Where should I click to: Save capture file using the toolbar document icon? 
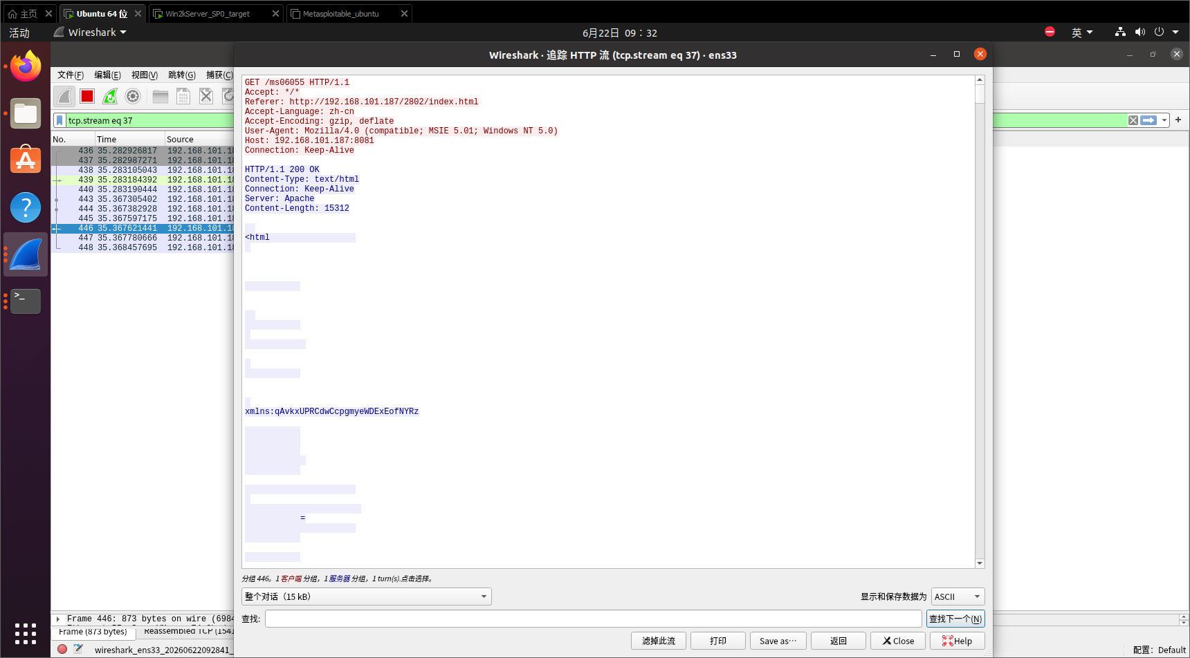tap(183, 96)
